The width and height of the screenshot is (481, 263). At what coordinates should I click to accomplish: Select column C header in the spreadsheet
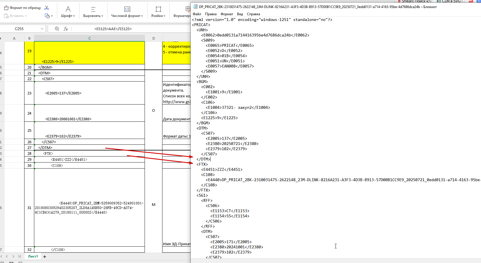89,38
